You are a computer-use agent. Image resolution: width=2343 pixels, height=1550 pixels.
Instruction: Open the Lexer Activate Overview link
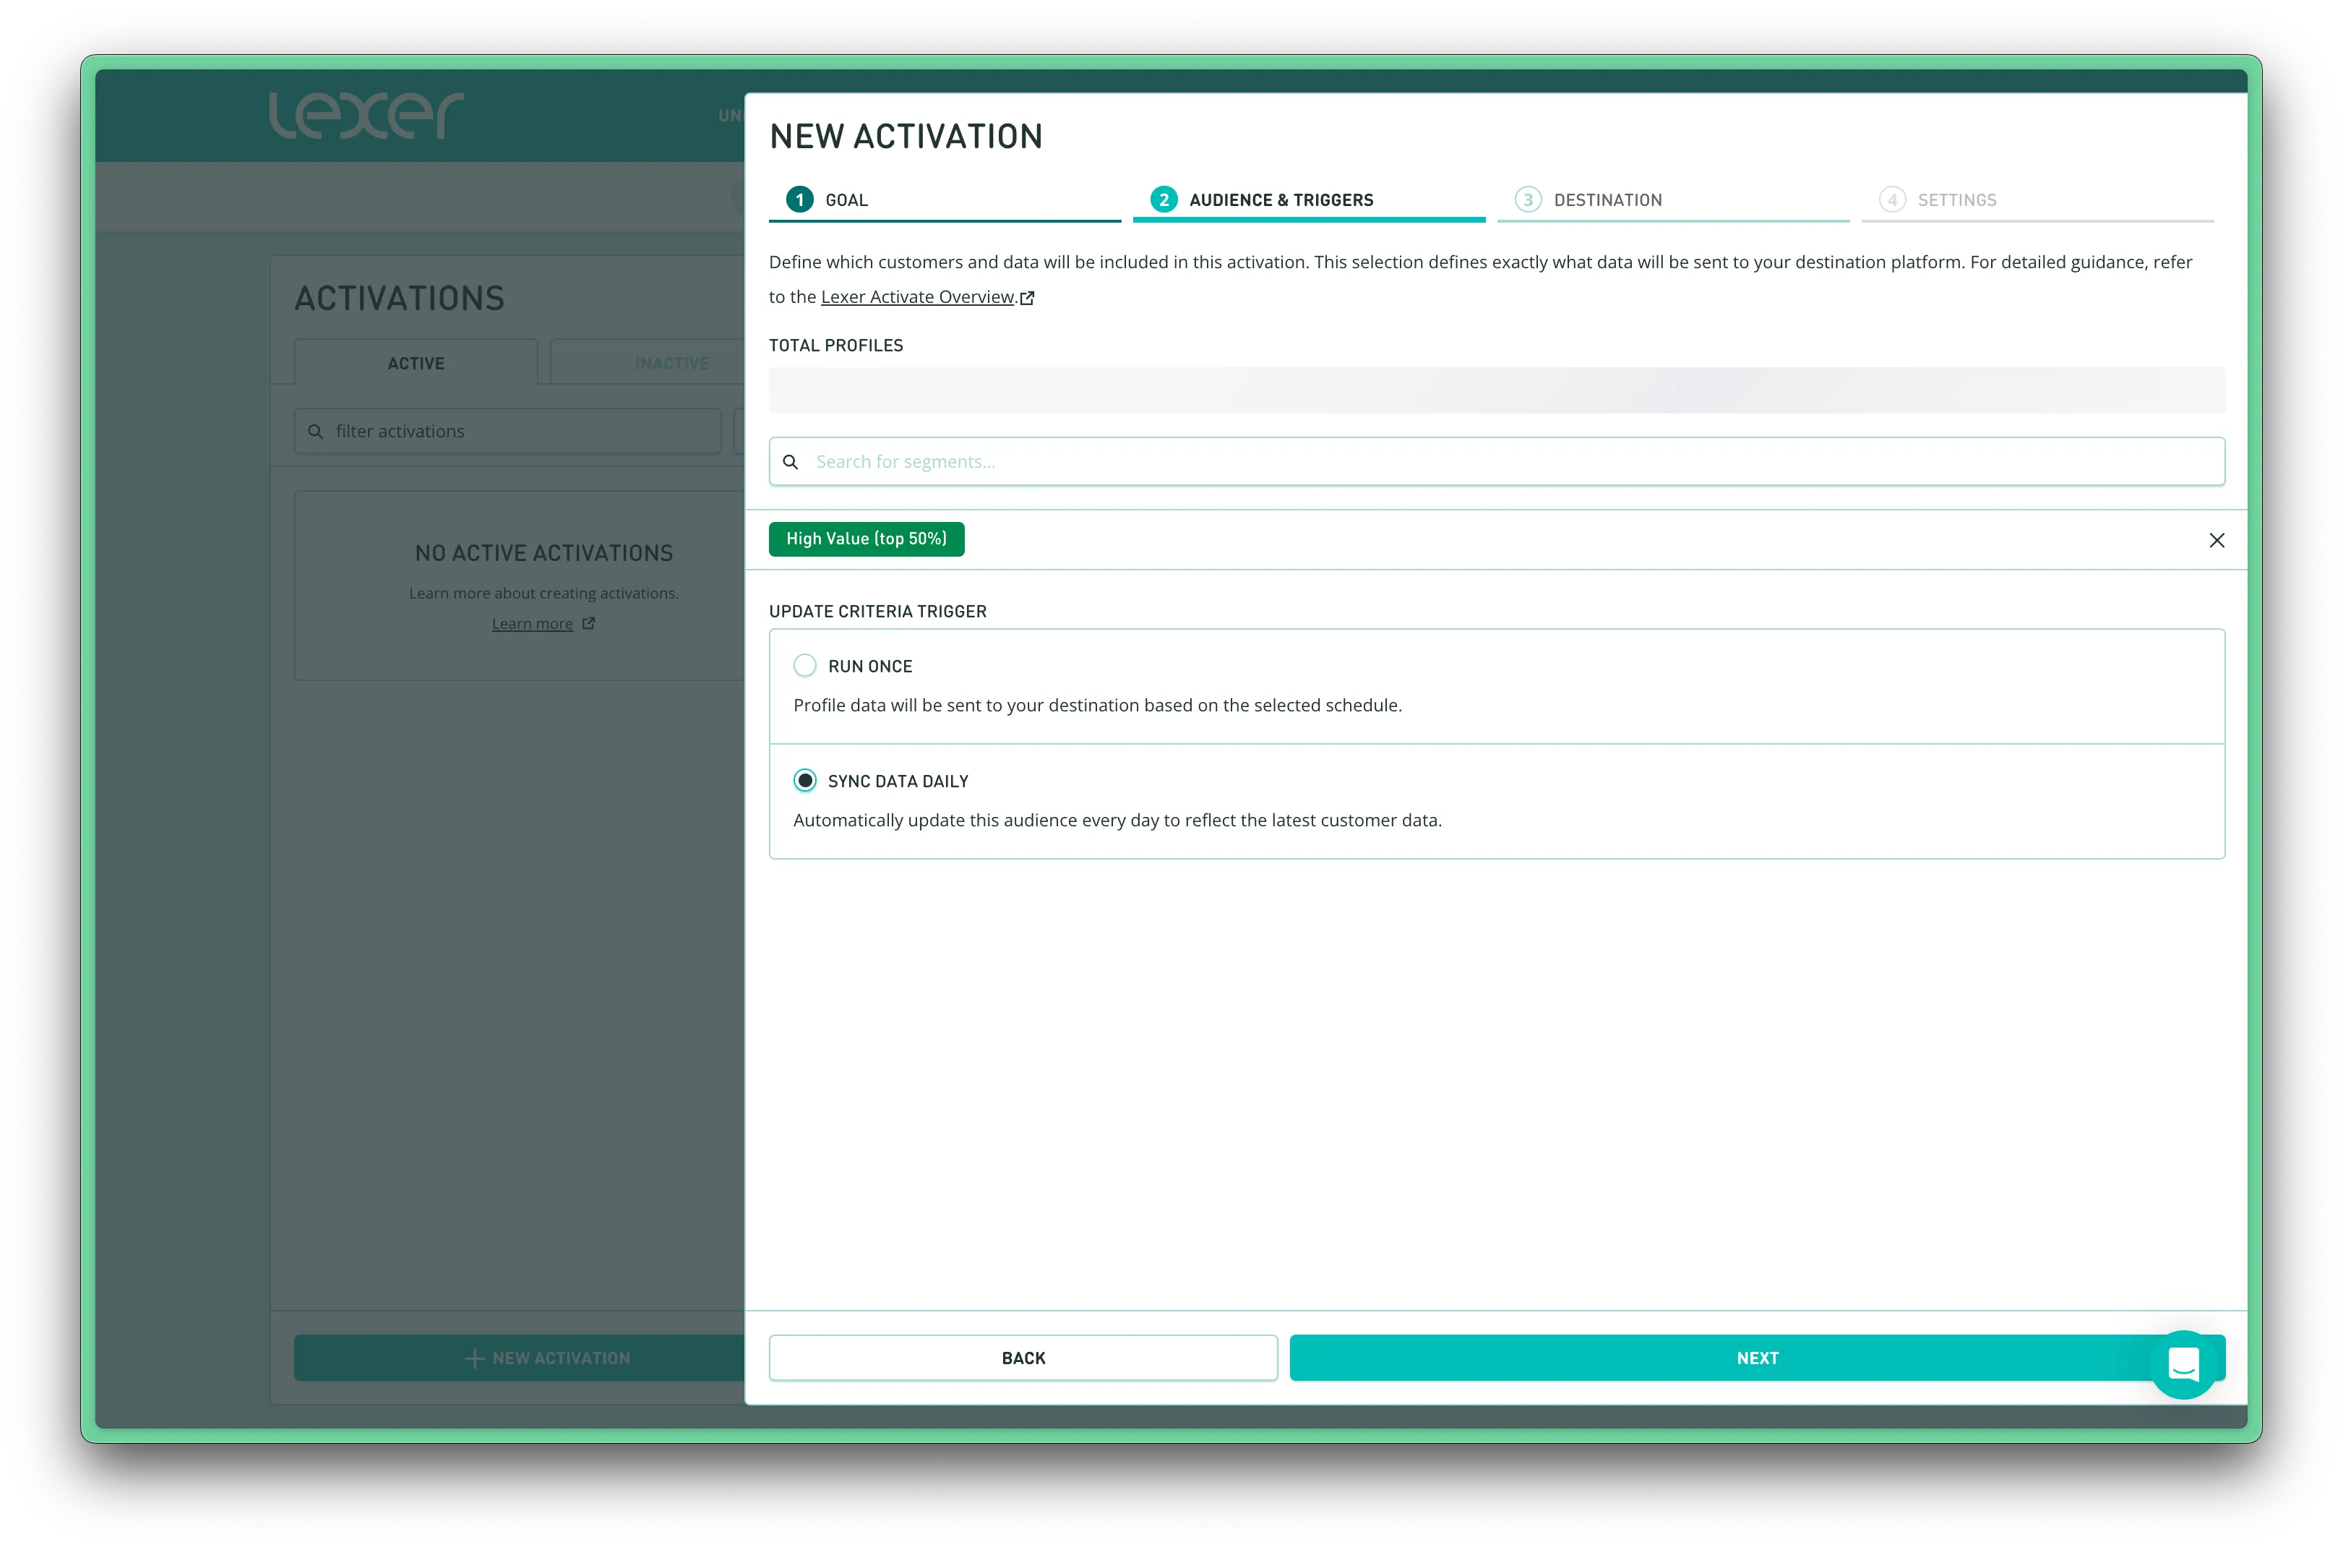tap(917, 296)
